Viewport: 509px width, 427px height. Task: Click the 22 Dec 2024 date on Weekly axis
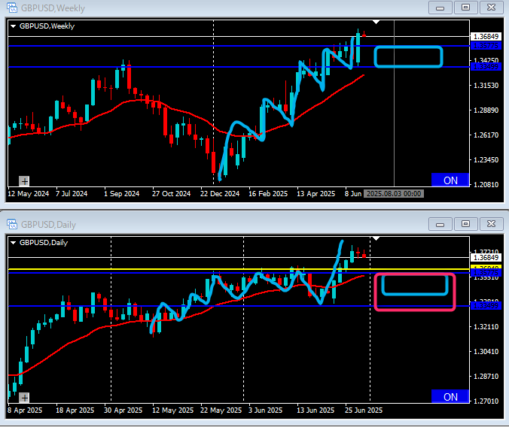(x=220, y=193)
